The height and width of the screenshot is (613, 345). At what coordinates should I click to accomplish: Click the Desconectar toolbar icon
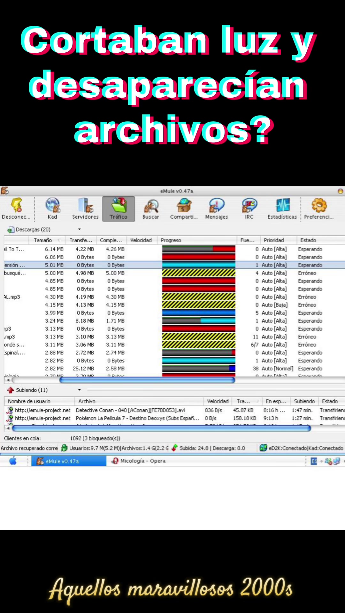tap(16, 208)
